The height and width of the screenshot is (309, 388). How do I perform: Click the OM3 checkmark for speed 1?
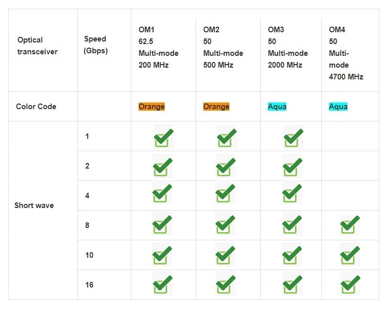pyautogui.click(x=293, y=137)
